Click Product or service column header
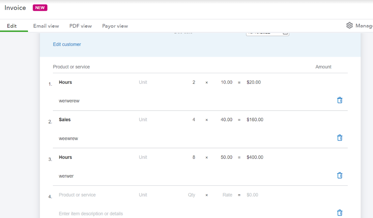This screenshot has height=218, width=373. (71, 67)
